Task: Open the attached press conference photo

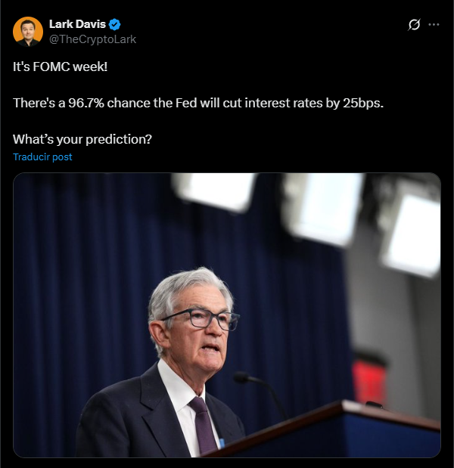Action: coord(226,315)
